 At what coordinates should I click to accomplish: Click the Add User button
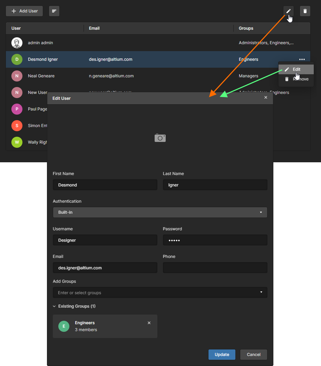point(24,11)
